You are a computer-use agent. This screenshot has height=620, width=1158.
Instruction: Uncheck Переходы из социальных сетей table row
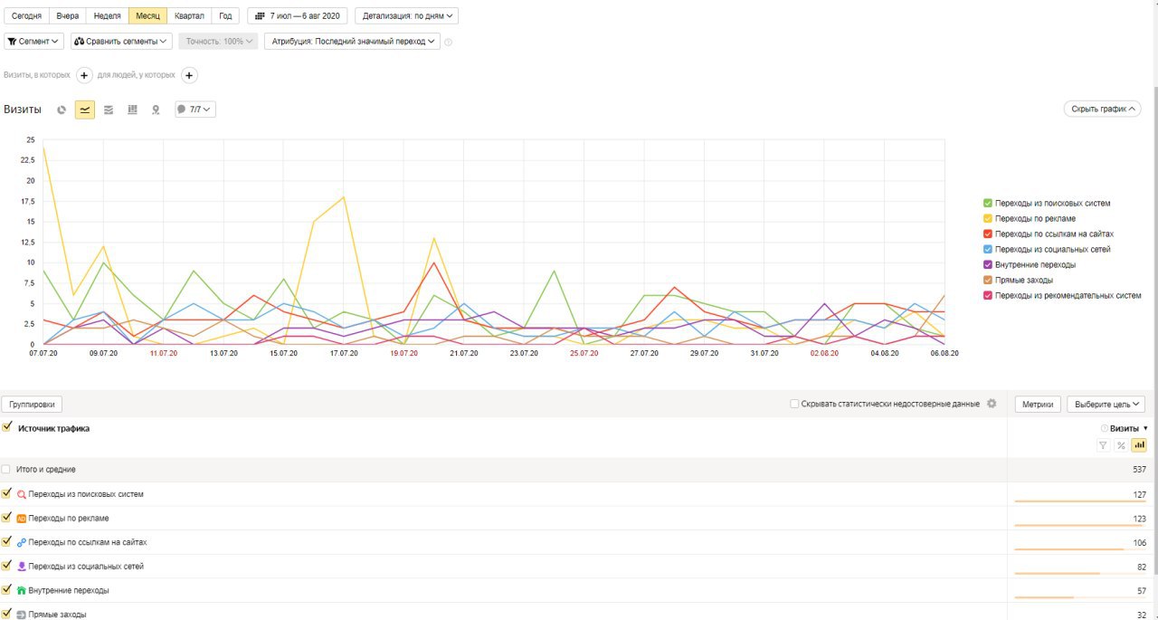click(x=6, y=566)
